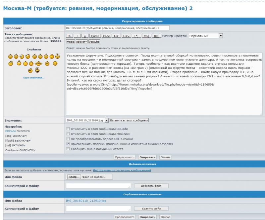Check 'Отключить в этом сообщении смайлики'
Viewport: 265px width, 220px height.
68,134
